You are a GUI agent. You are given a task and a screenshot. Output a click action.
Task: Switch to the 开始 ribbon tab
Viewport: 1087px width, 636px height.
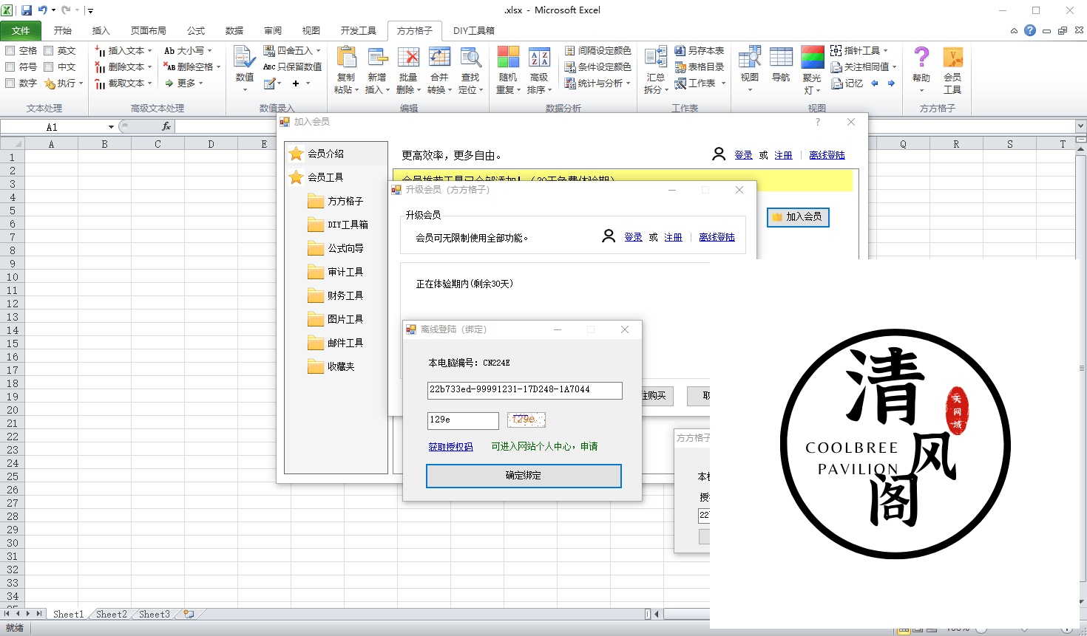[x=62, y=30]
